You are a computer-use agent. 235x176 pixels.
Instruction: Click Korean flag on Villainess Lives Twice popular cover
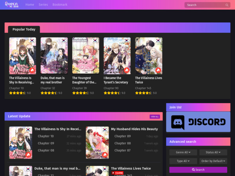tap(158, 40)
